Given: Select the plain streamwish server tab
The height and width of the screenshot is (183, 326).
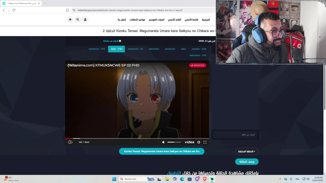Looking at the screenshot, I should point(170,49).
